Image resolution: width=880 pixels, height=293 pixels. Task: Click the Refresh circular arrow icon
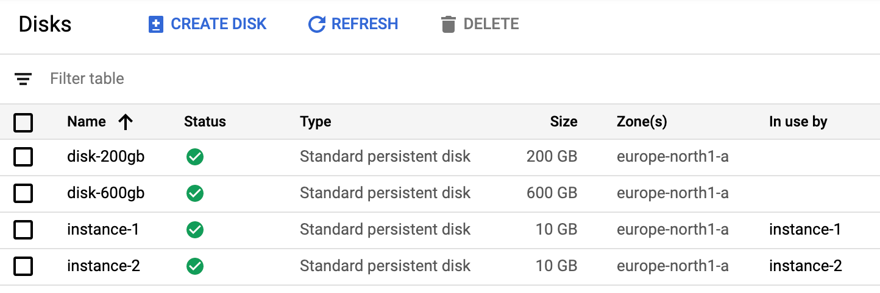(x=317, y=24)
